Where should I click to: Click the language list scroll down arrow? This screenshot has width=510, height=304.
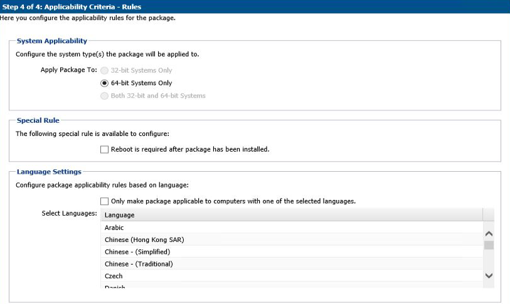pos(489,276)
